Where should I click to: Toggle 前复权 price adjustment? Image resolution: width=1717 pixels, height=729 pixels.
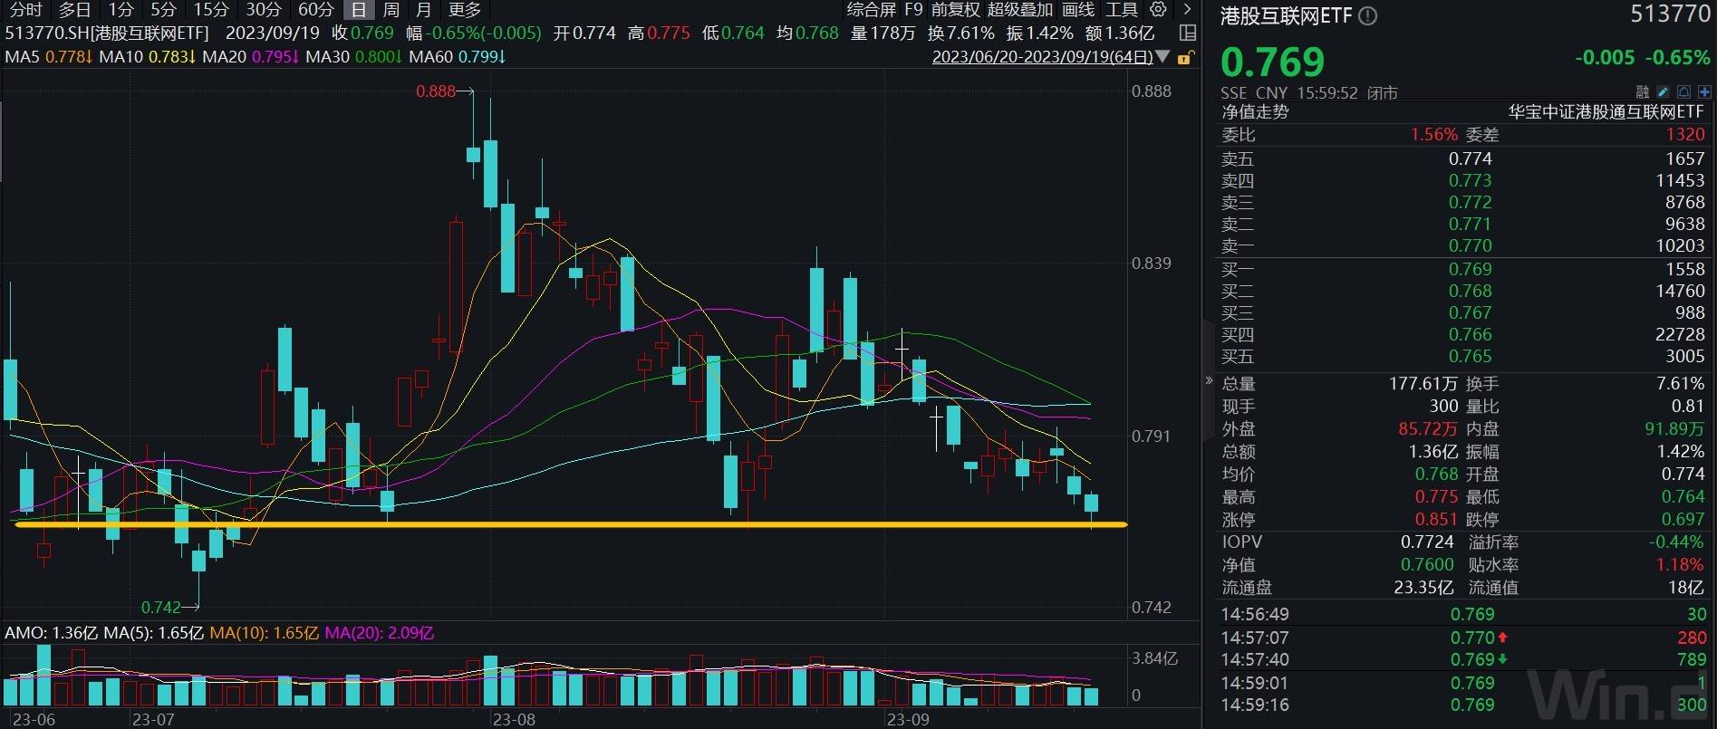(x=955, y=9)
